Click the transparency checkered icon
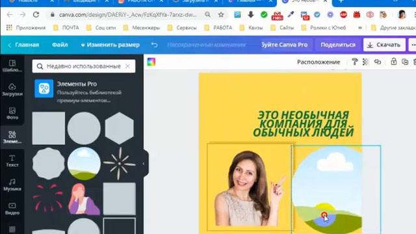 click(x=365, y=62)
